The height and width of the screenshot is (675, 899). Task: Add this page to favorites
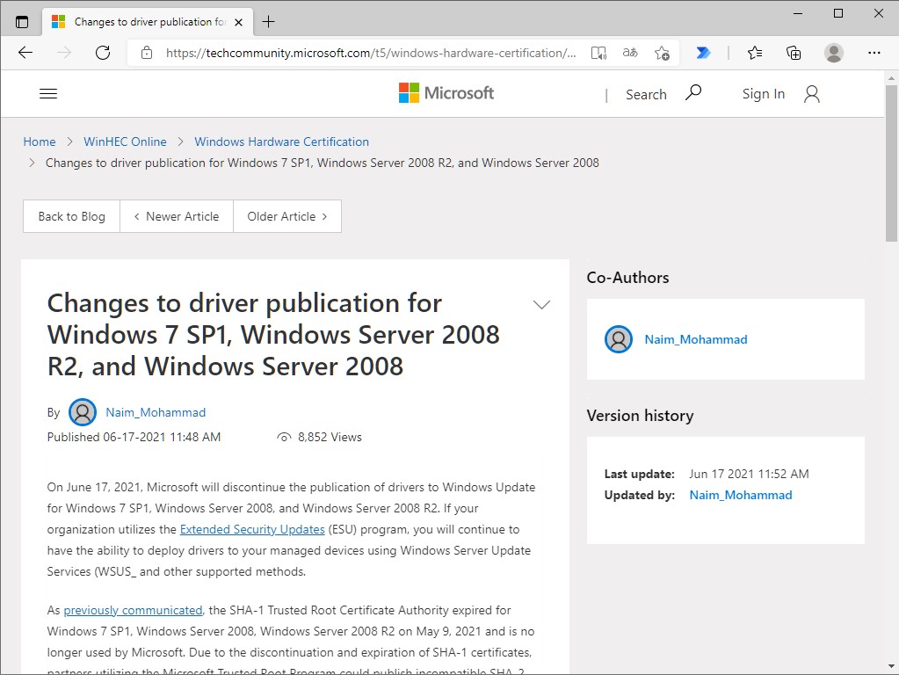[x=662, y=53]
